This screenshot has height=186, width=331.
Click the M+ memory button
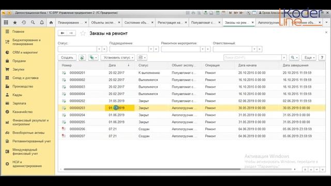click(x=236, y=13)
